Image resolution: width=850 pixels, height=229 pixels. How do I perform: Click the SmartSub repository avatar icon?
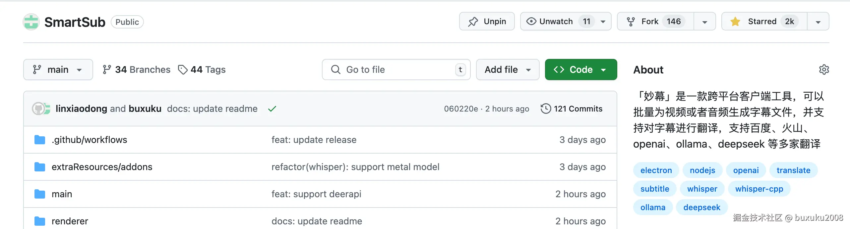(31, 22)
